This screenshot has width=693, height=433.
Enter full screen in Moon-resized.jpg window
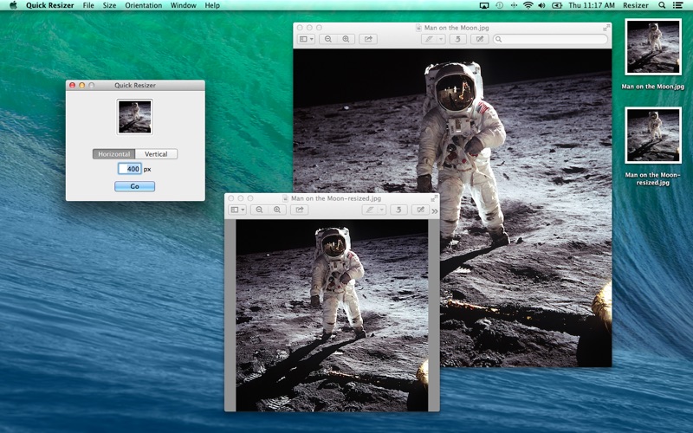point(435,198)
